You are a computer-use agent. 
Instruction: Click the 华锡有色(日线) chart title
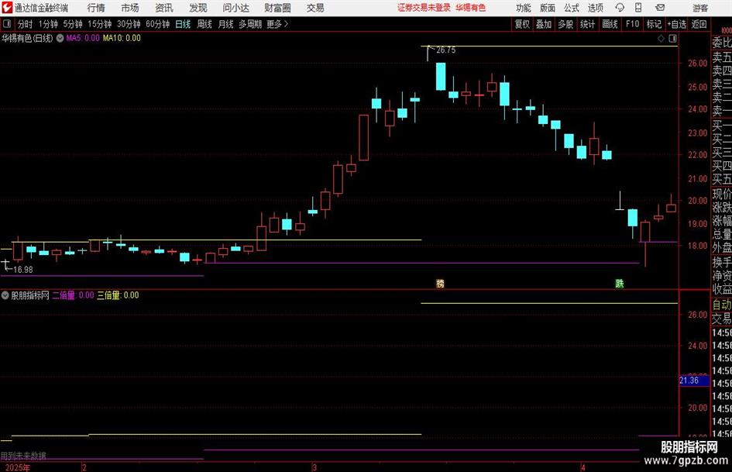27,38
